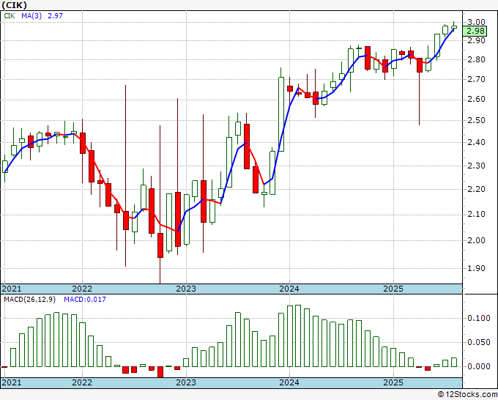Click the 0.000 MACD axis label
Viewport: 498px width, 400px height.
[479, 366]
